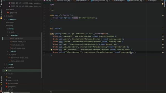
Task: Expand the seeds folder
Action: click(x=6, y=10)
